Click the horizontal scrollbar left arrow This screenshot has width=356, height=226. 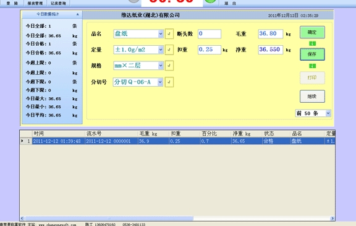[x=22, y=219]
